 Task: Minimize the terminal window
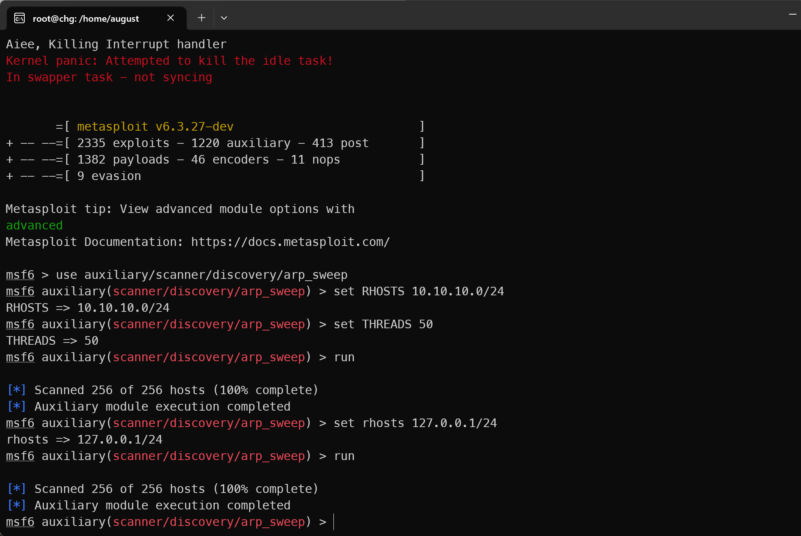[792, 14]
